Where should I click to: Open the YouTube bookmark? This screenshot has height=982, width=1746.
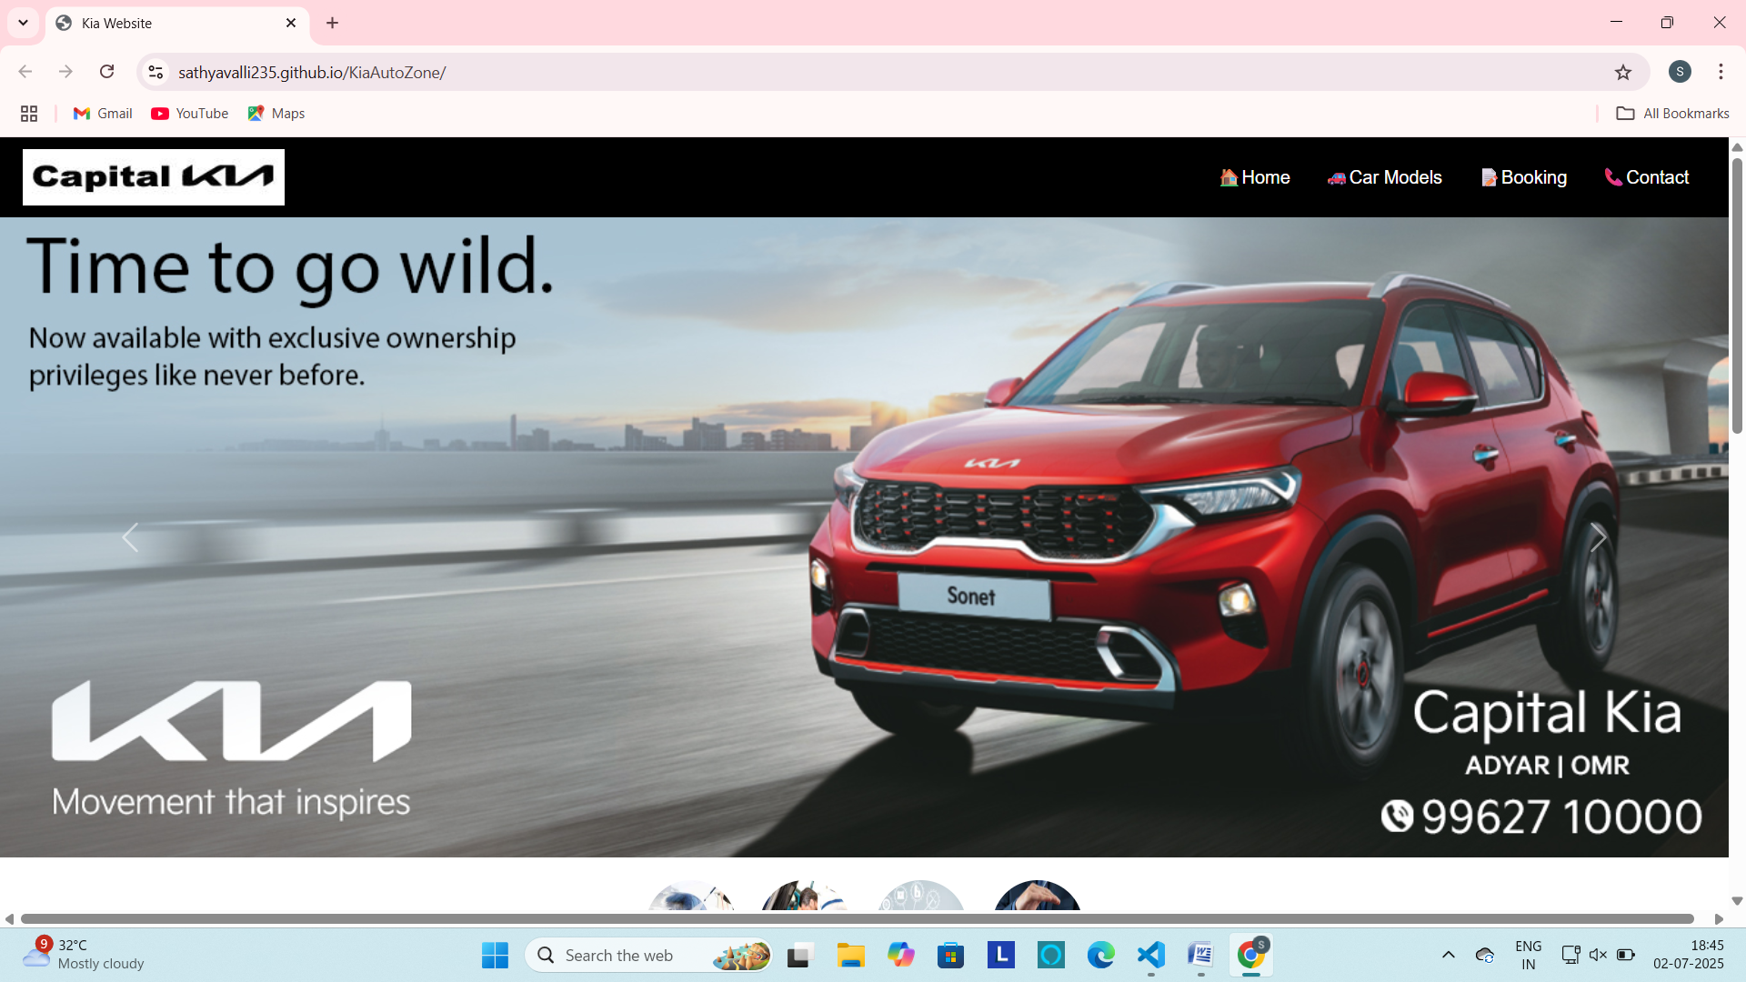point(190,114)
